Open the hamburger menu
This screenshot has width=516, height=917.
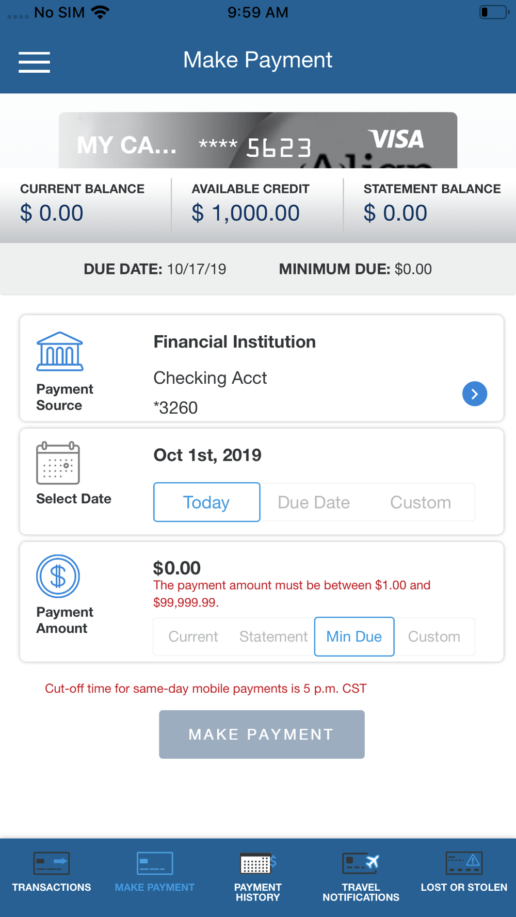34,62
